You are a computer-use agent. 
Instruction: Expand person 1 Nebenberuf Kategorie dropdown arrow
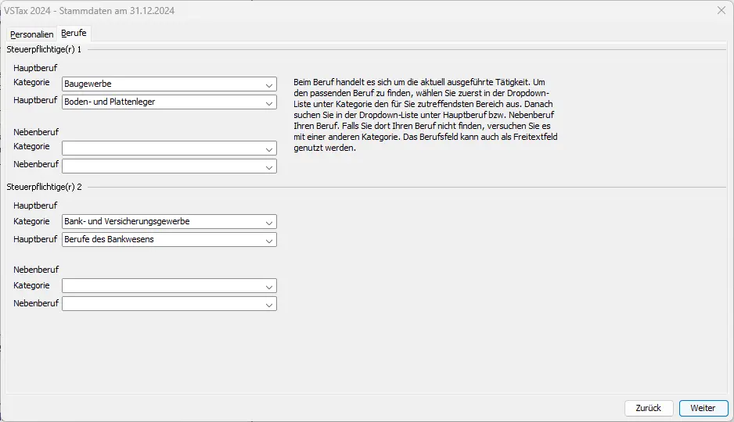(x=269, y=148)
